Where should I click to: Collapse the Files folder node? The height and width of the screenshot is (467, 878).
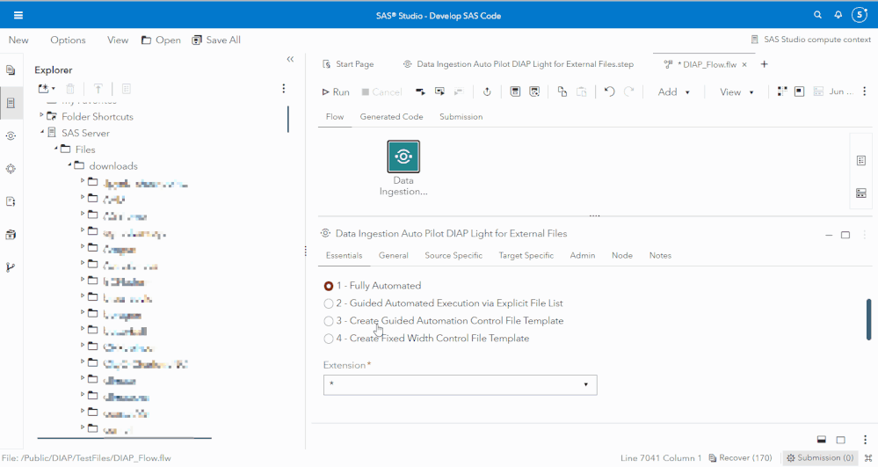(55, 148)
